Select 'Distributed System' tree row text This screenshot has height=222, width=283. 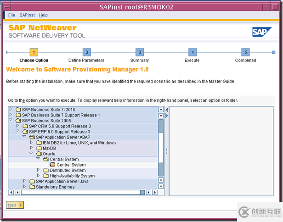(x=68, y=171)
